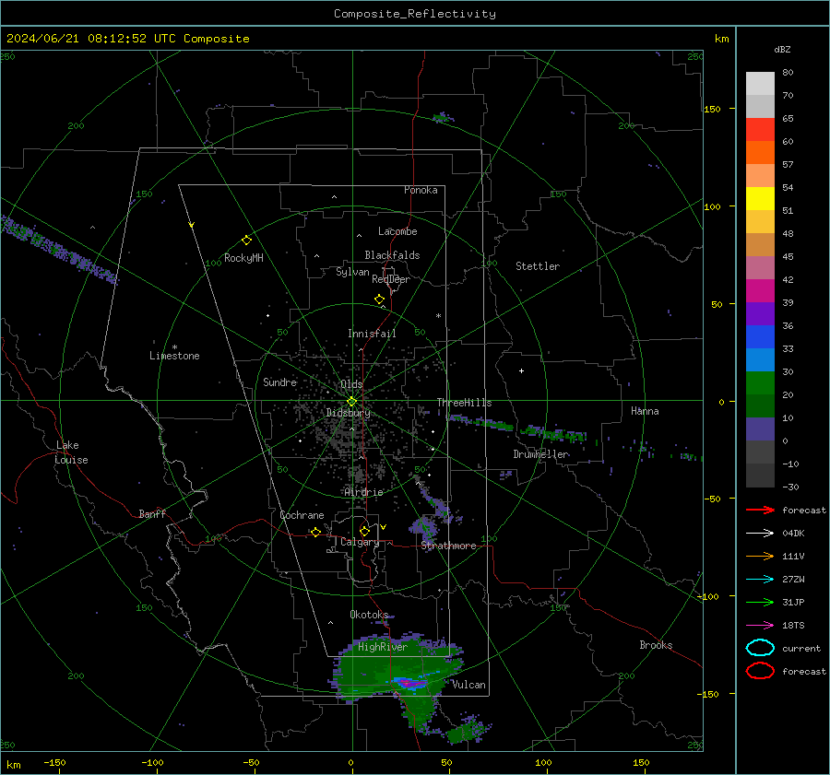Click the 150 tick on right axis
830x775 pixels.
click(713, 109)
